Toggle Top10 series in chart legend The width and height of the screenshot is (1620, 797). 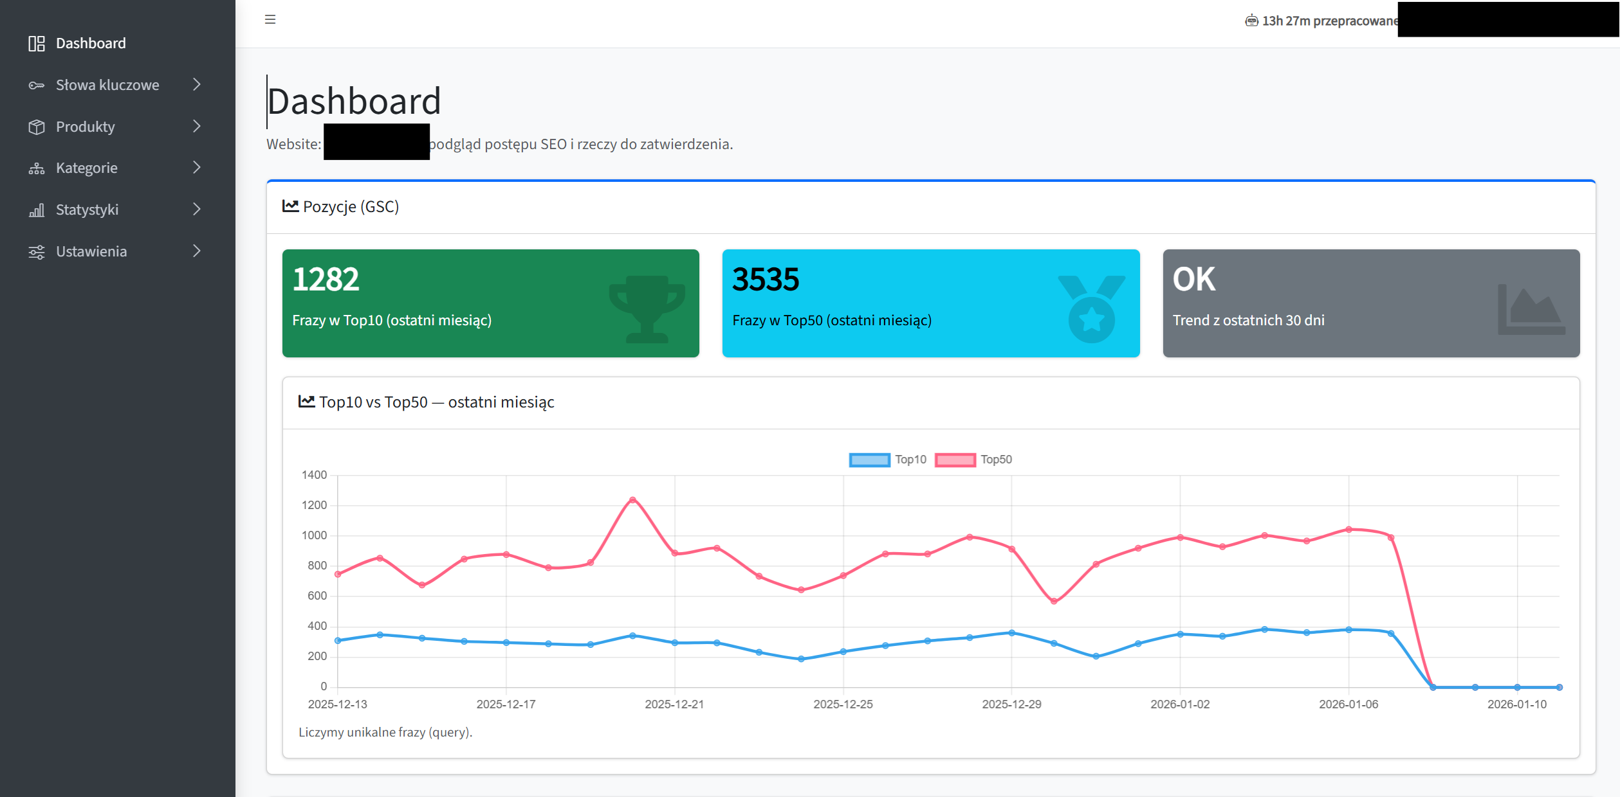[888, 460]
